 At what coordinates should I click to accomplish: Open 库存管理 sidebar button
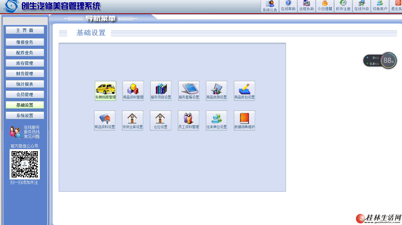pos(25,63)
